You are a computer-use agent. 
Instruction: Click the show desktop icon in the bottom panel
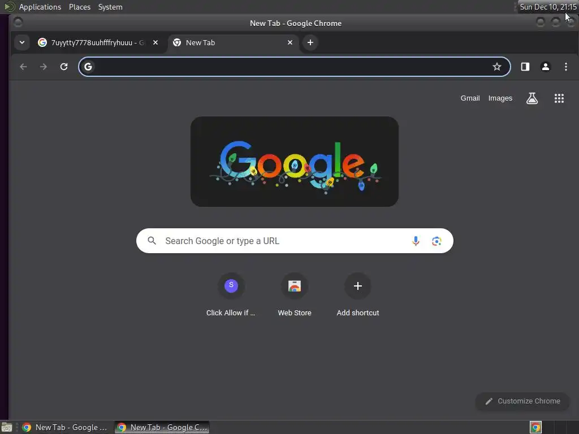[7, 427]
